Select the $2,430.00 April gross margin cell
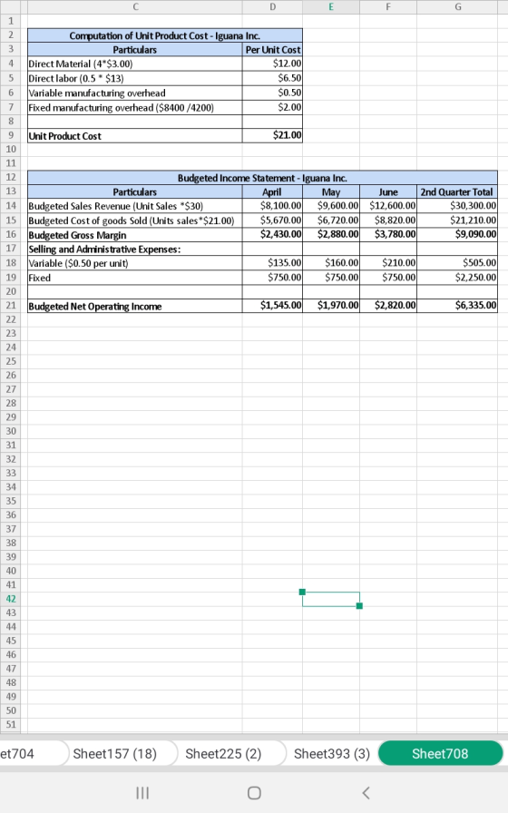 pos(272,234)
